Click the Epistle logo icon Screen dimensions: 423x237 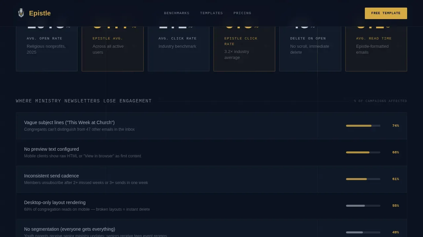pos(21,13)
